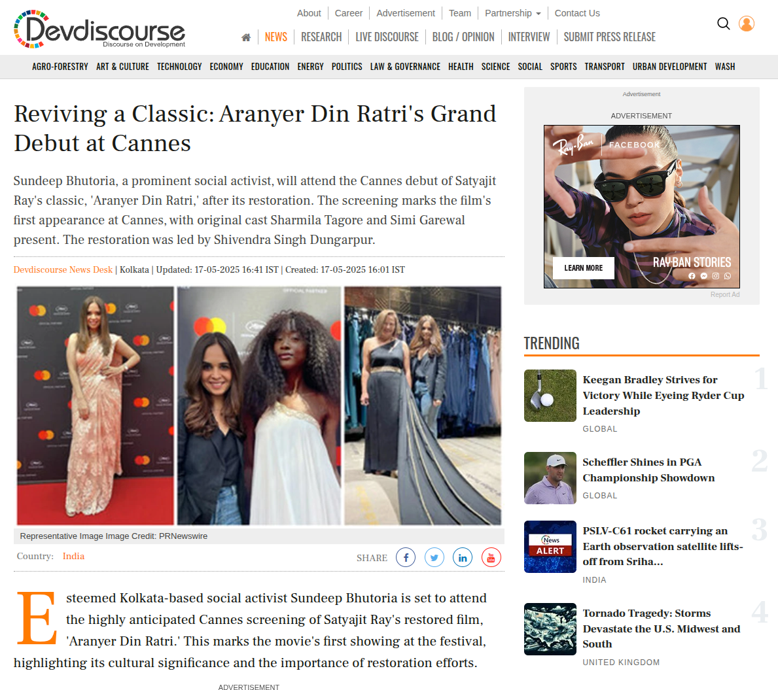Click the home icon in navigation
Screen dimensions: 778x690
[246, 37]
